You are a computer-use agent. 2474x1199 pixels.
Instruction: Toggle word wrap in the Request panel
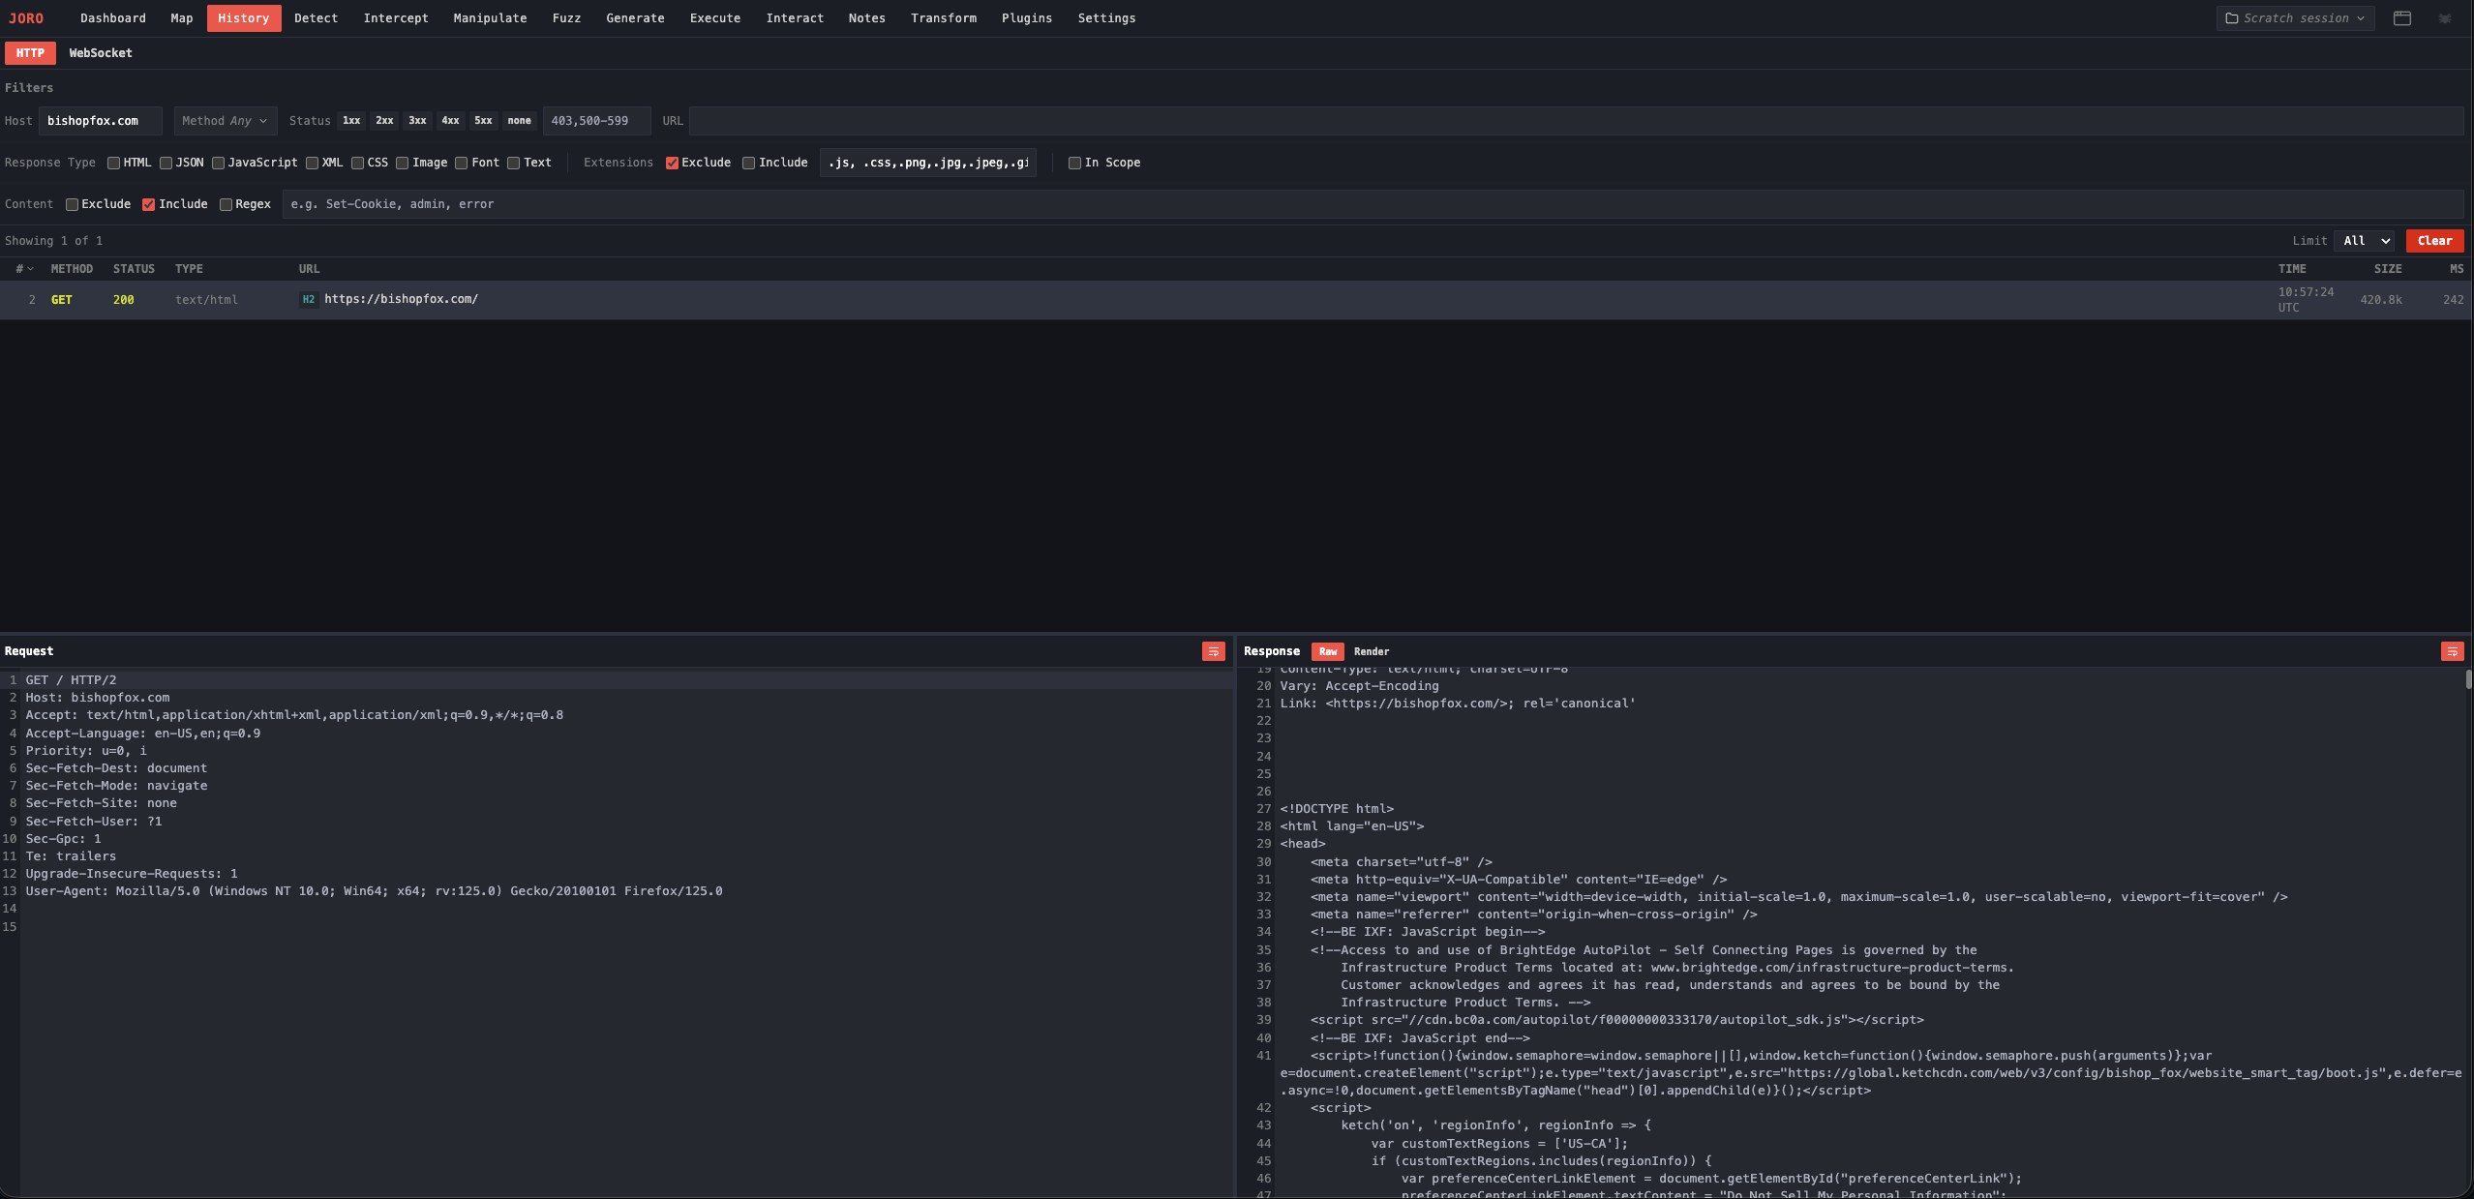point(1213,651)
